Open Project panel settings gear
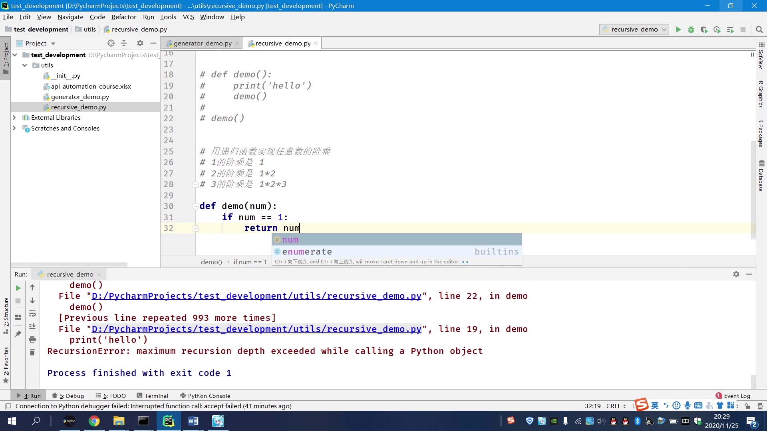The image size is (767, 431). pyautogui.click(x=140, y=43)
